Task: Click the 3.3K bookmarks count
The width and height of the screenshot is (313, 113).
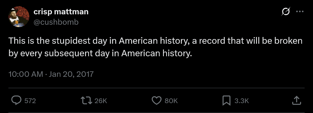Action: click(x=242, y=101)
